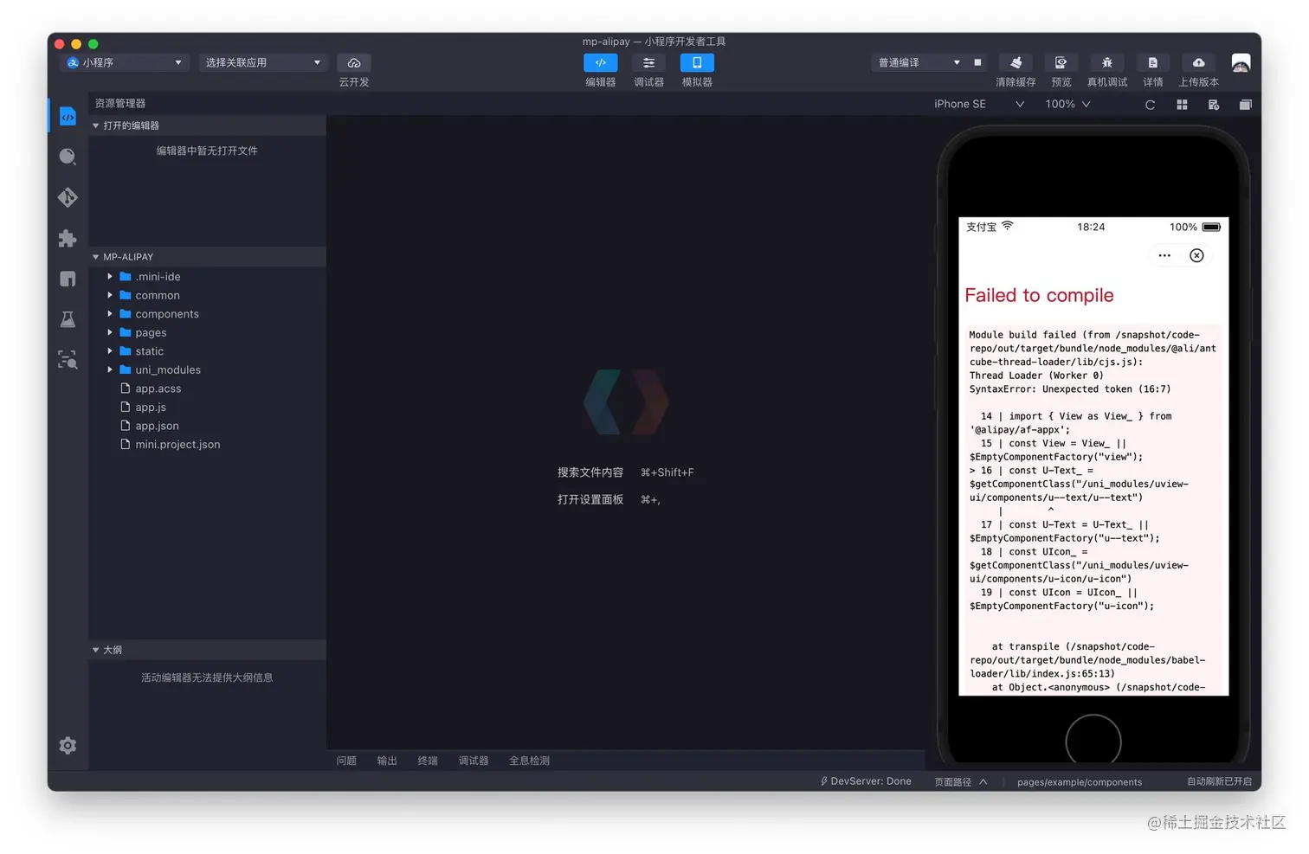Click the user avatar in toolbar
This screenshot has height=854, width=1309.
pos(1241,63)
